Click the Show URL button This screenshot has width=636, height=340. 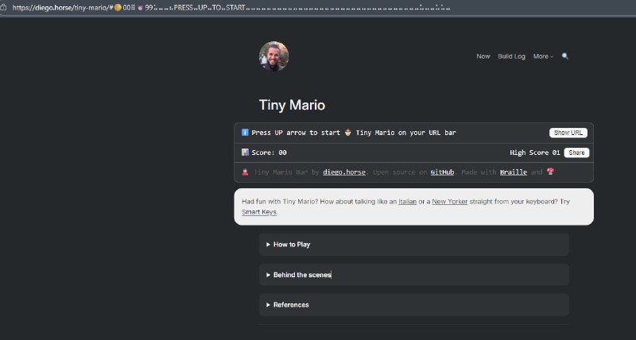click(568, 133)
